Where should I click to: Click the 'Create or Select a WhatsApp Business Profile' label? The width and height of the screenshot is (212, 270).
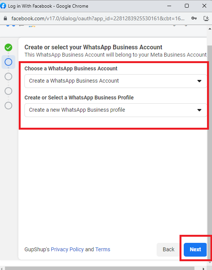pos(79,98)
